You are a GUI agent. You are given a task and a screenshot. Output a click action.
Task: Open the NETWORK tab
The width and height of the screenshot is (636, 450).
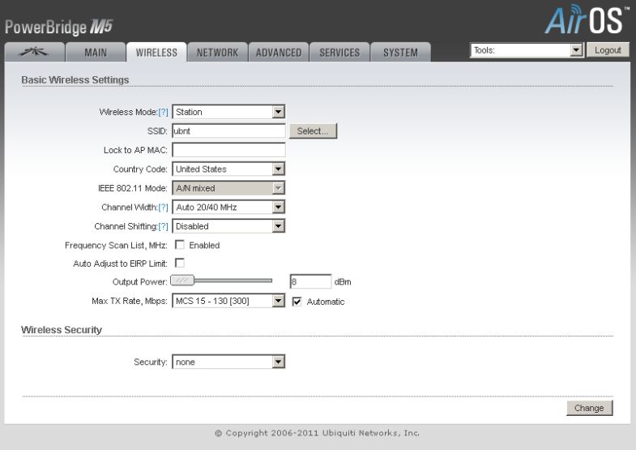click(217, 53)
